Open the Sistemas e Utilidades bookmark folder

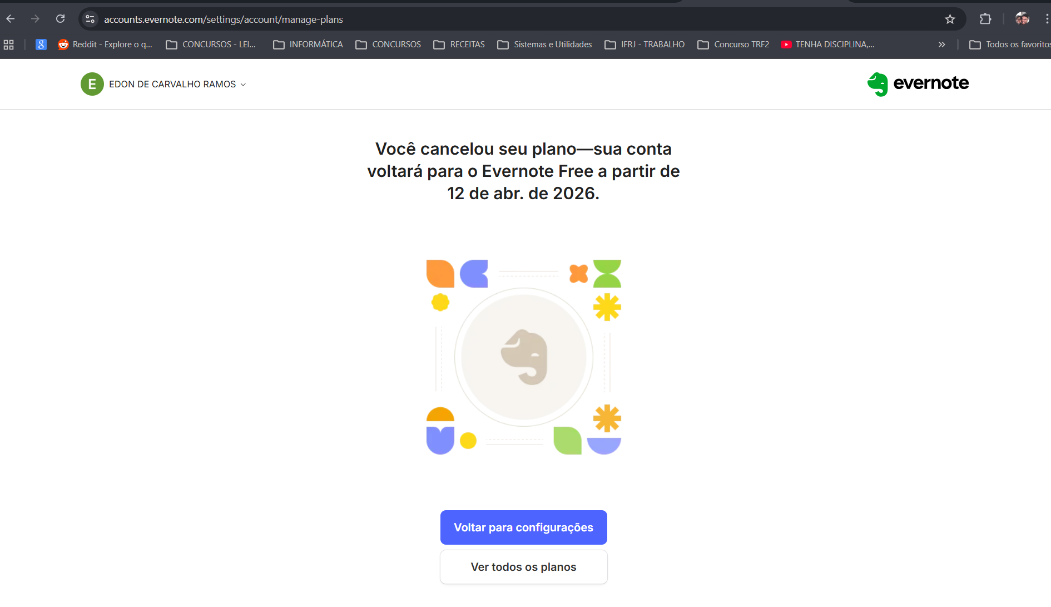pyautogui.click(x=544, y=45)
